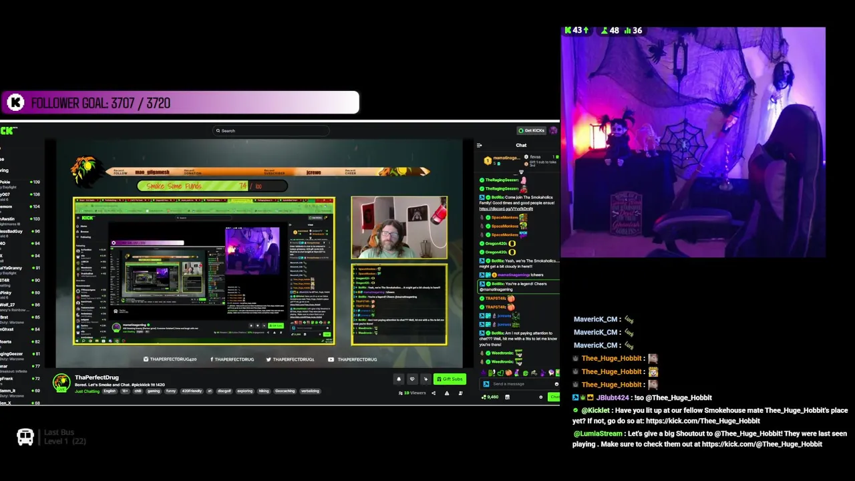Click the Send a message chat field
The height and width of the screenshot is (481, 855).
coord(519,384)
